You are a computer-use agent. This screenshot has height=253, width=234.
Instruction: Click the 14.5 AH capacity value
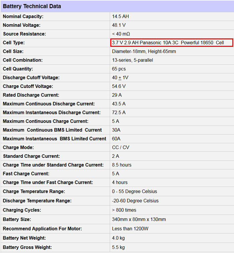[120, 16]
